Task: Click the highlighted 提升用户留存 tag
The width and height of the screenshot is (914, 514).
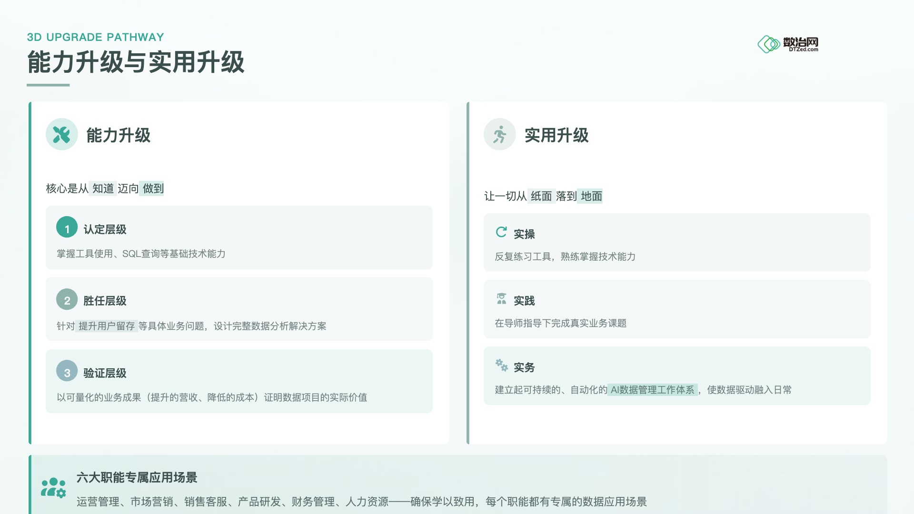Action: pos(107,326)
